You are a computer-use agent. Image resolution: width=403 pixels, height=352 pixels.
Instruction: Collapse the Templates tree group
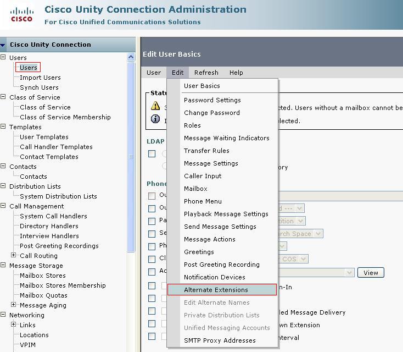[3, 126]
